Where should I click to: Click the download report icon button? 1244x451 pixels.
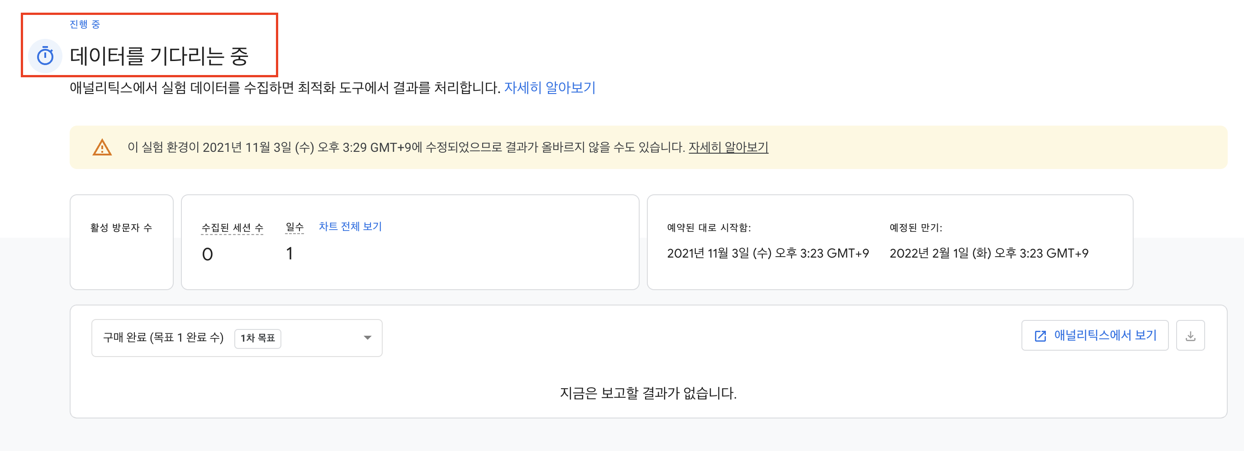(x=1191, y=336)
